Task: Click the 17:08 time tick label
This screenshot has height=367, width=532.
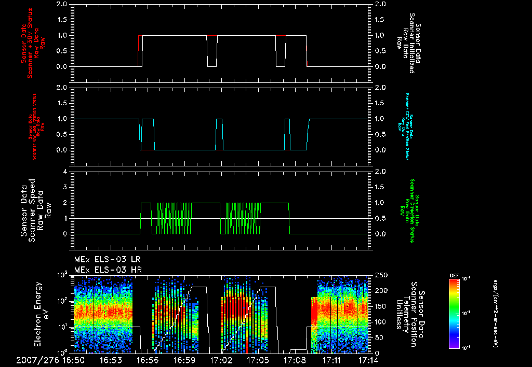Action: tap(295, 360)
